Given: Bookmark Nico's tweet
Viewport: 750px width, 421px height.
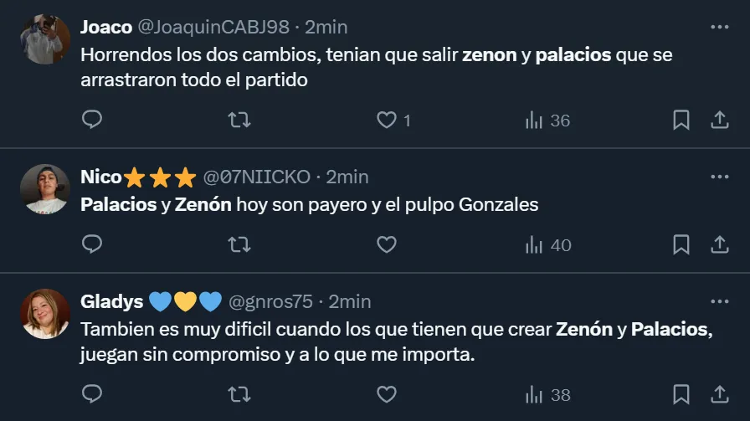Looking at the screenshot, I should 681,245.
